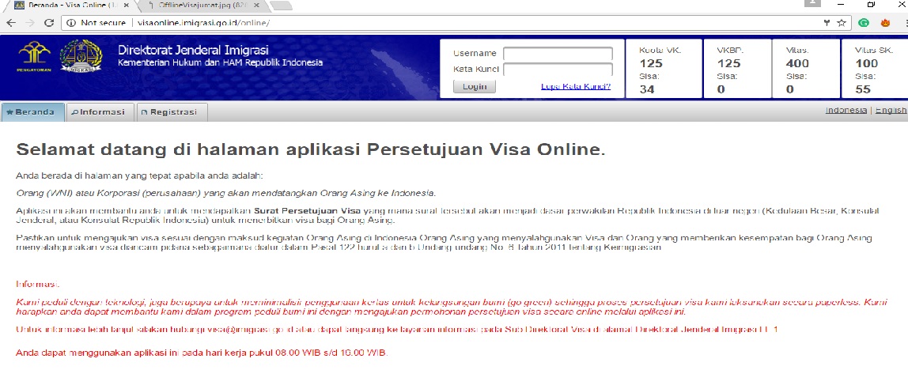
Task: Open the orange extension icon in toolbar
Action: pyautogui.click(x=885, y=23)
